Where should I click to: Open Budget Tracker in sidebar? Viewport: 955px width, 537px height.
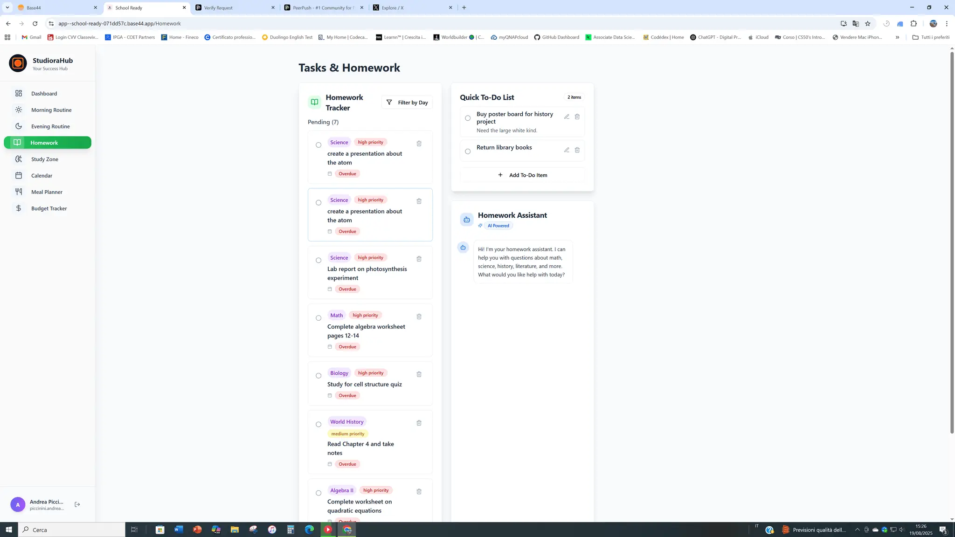point(48,208)
